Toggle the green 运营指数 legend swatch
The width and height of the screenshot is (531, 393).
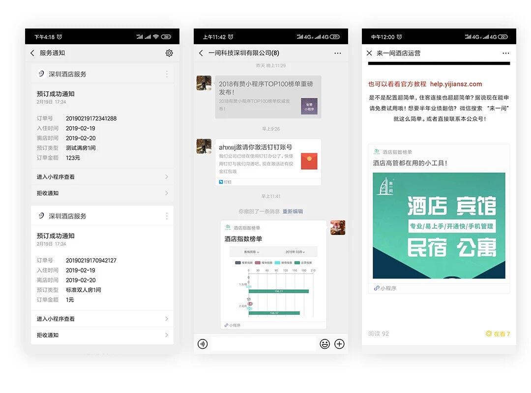(297, 263)
